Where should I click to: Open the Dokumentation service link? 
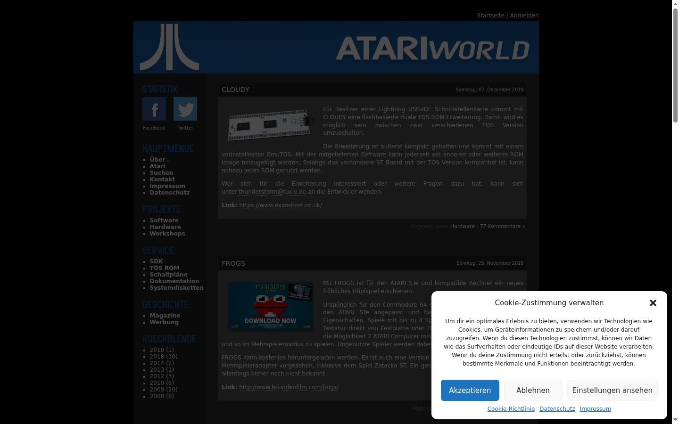pyautogui.click(x=174, y=281)
